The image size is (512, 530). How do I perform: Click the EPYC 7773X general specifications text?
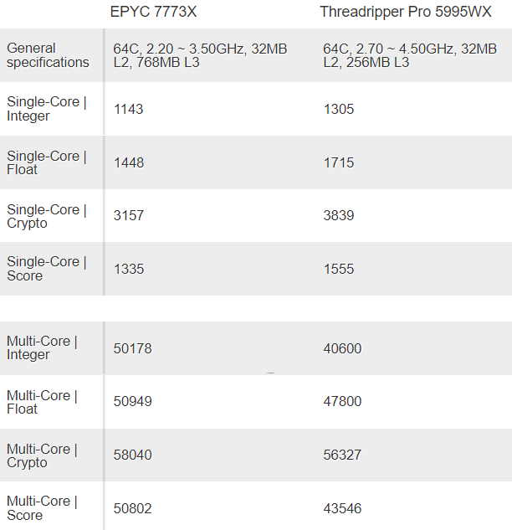(x=200, y=56)
